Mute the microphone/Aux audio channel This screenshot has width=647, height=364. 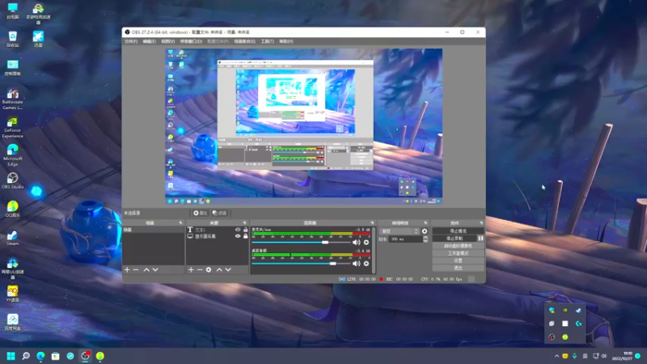point(356,242)
